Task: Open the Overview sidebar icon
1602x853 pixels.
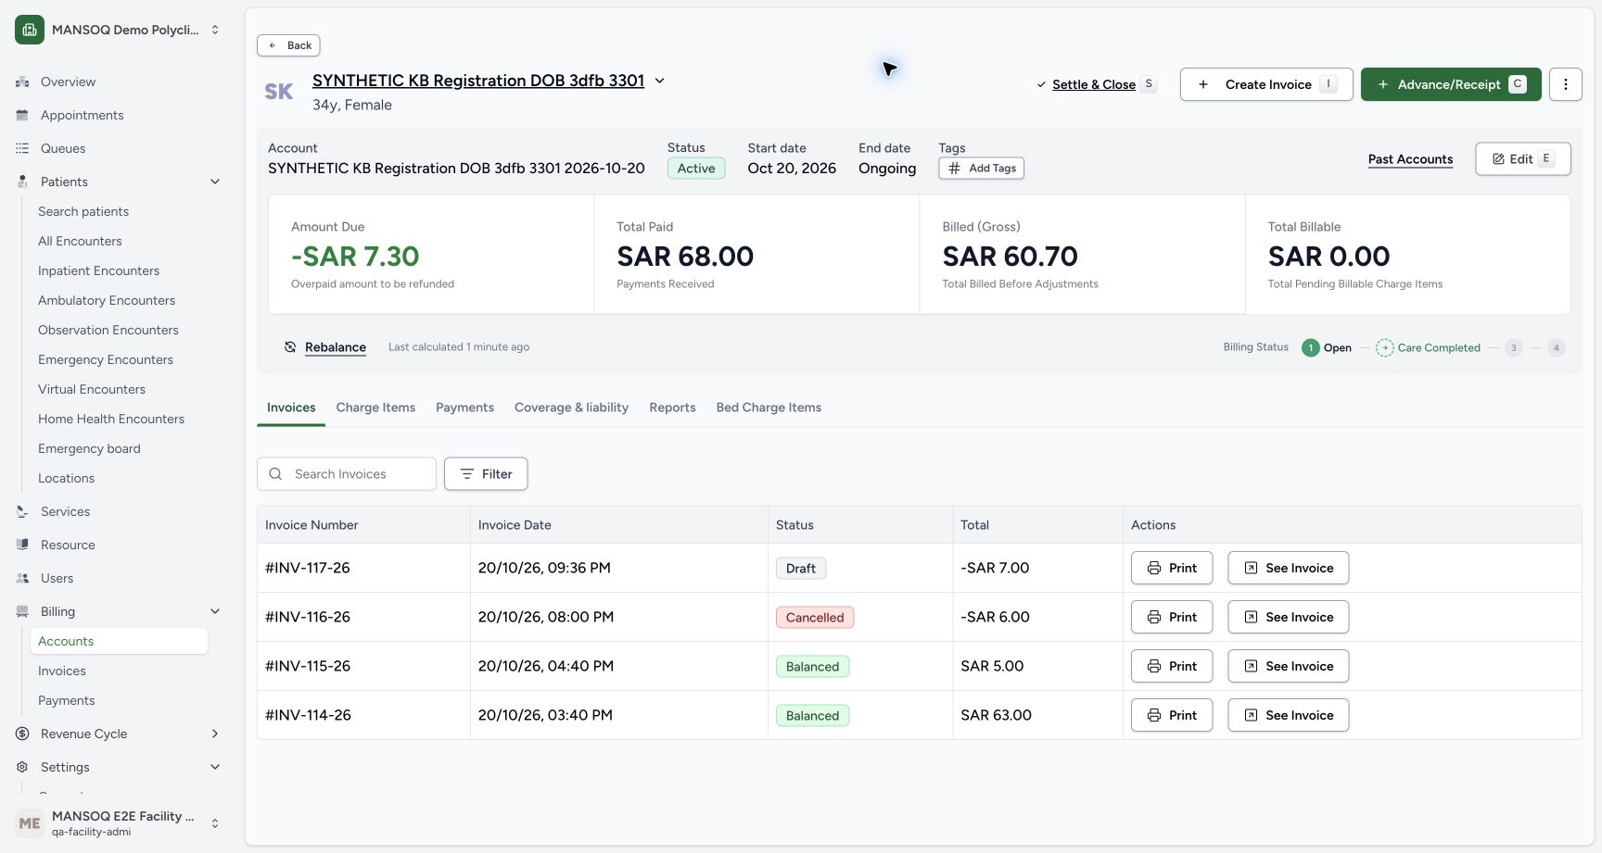Action: point(22,82)
